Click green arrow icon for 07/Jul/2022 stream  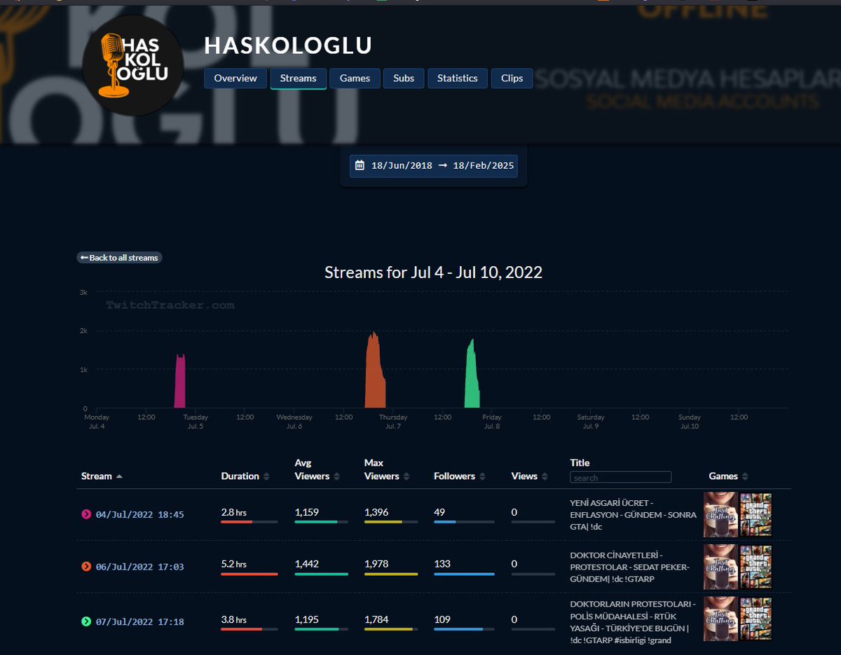point(86,621)
